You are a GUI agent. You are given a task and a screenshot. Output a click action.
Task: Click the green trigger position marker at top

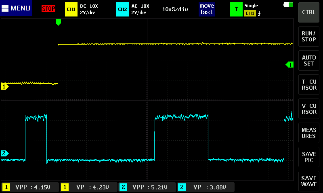[x=58, y=23]
